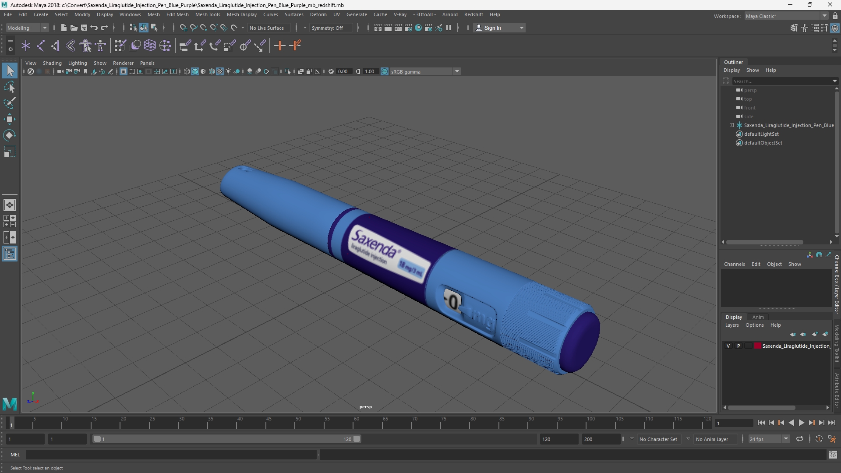Viewport: 841px width, 473px height.
Task: Open the Channels menu in Channel Box
Action: click(734, 264)
